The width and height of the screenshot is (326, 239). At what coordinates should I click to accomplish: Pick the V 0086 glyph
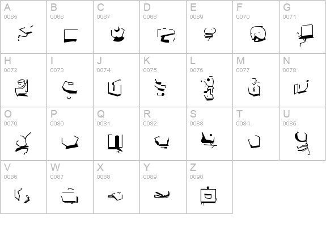coord(22,195)
